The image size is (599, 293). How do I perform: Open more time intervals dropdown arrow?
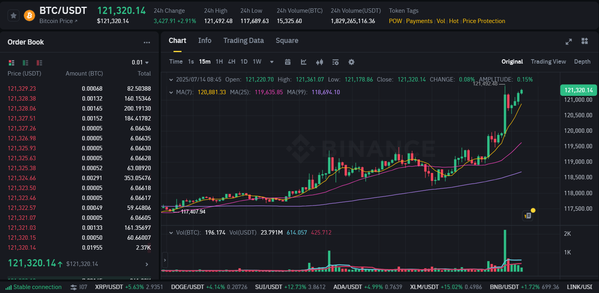pyautogui.click(x=272, y=62)
